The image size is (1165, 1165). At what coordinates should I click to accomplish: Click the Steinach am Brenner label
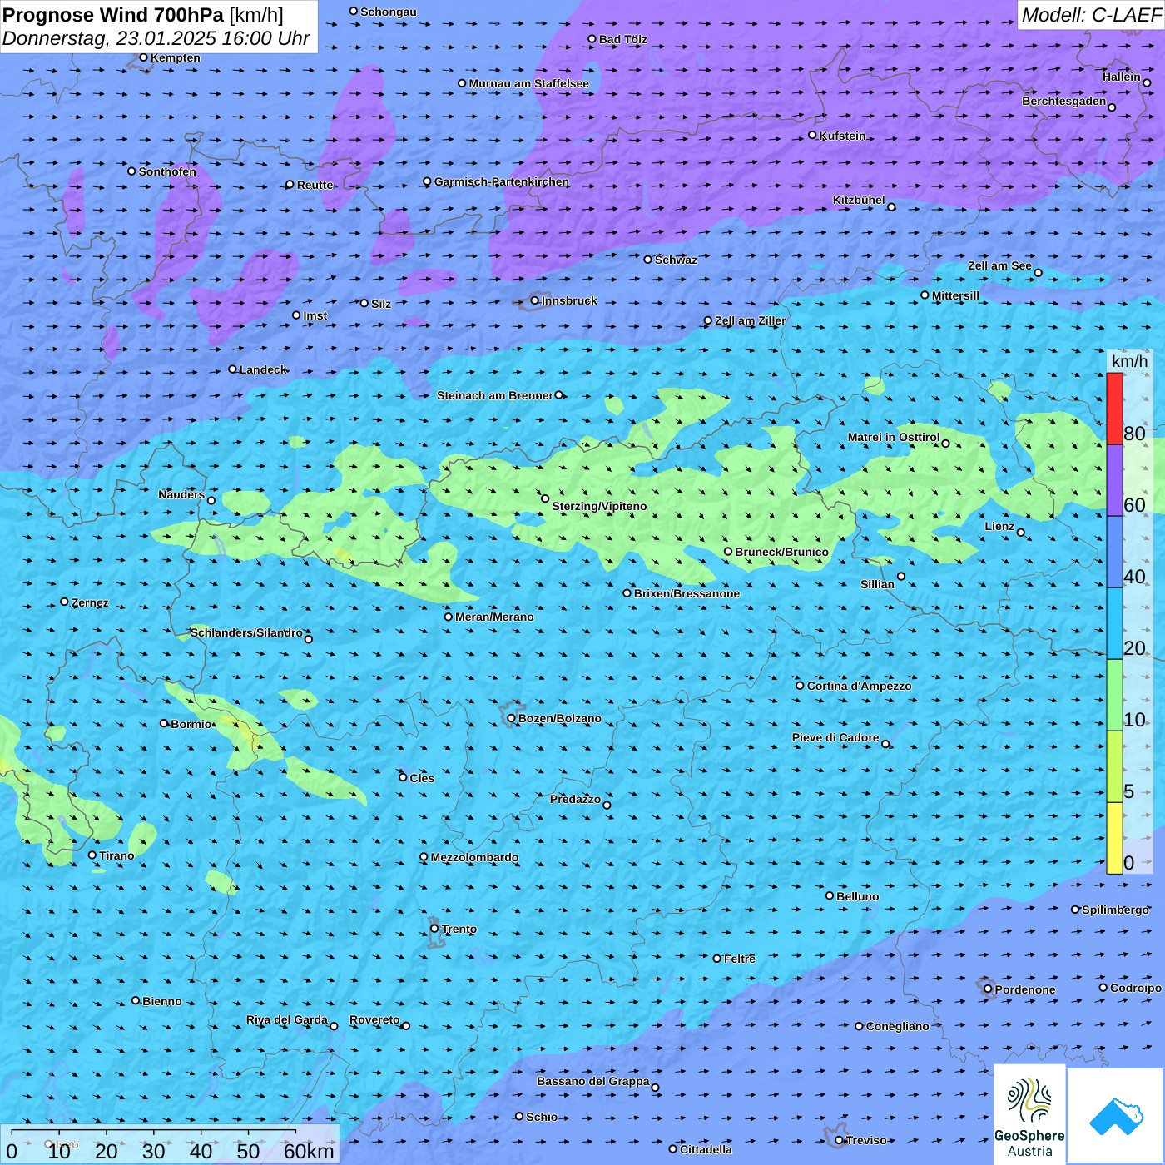pos(495,395)
